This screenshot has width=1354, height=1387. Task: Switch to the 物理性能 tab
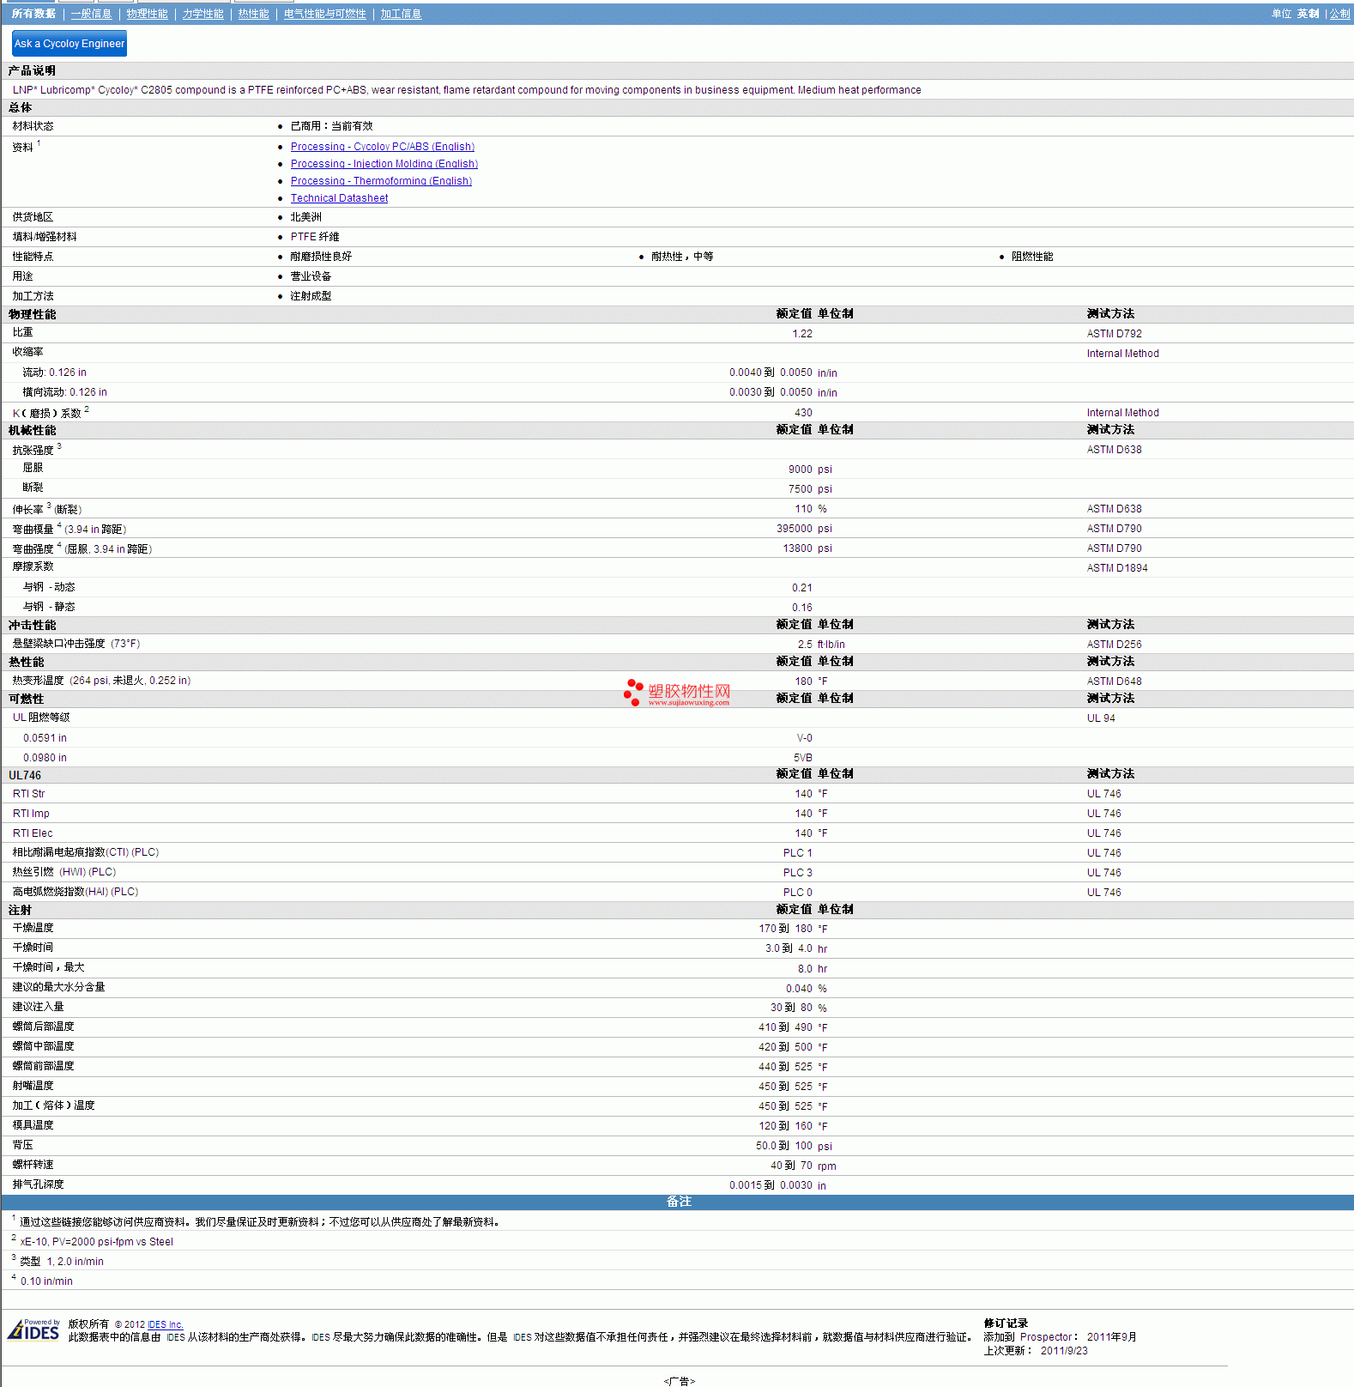147,14
